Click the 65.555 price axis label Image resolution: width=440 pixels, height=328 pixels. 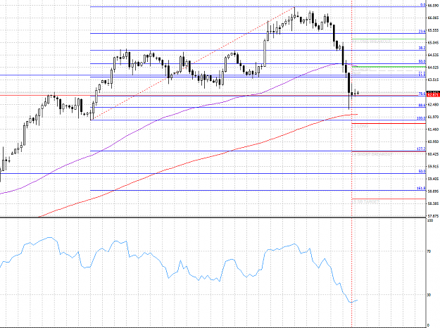click(433, 30)
